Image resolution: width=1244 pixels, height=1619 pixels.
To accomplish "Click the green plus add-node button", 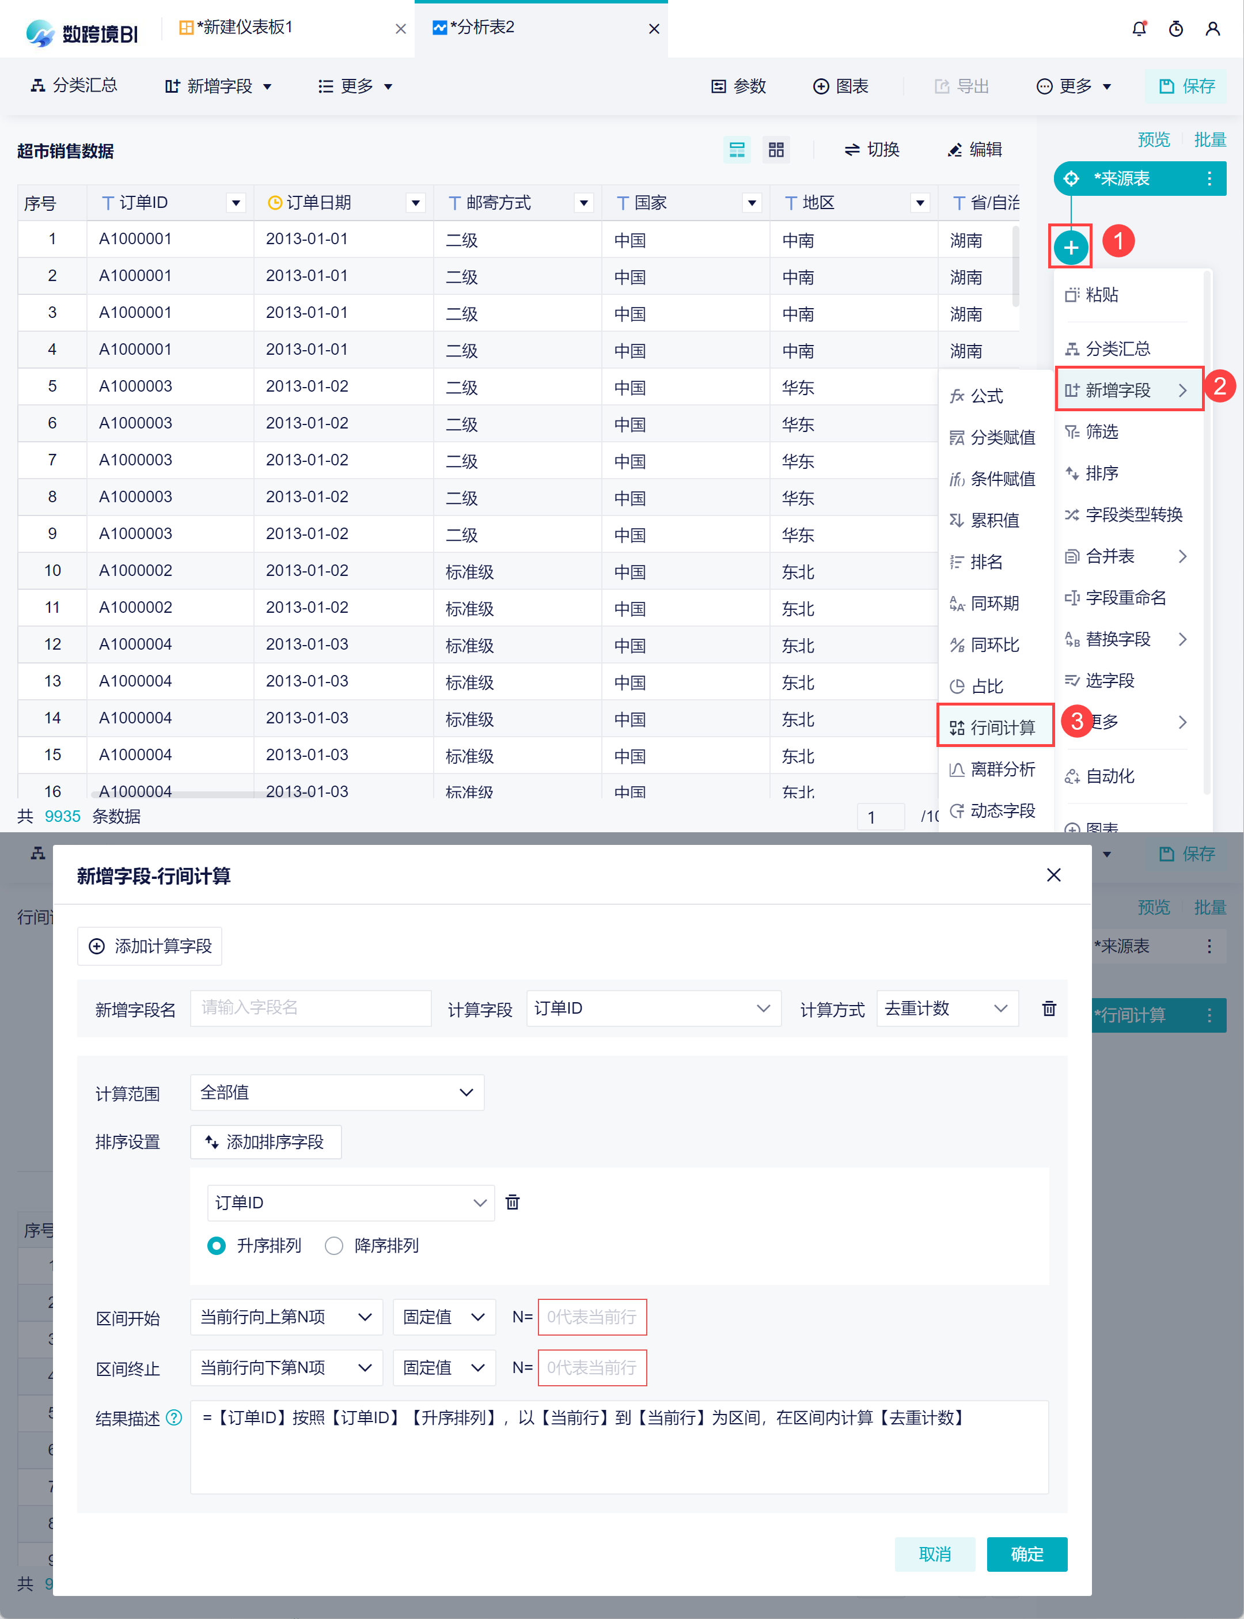I will 1071,247.
